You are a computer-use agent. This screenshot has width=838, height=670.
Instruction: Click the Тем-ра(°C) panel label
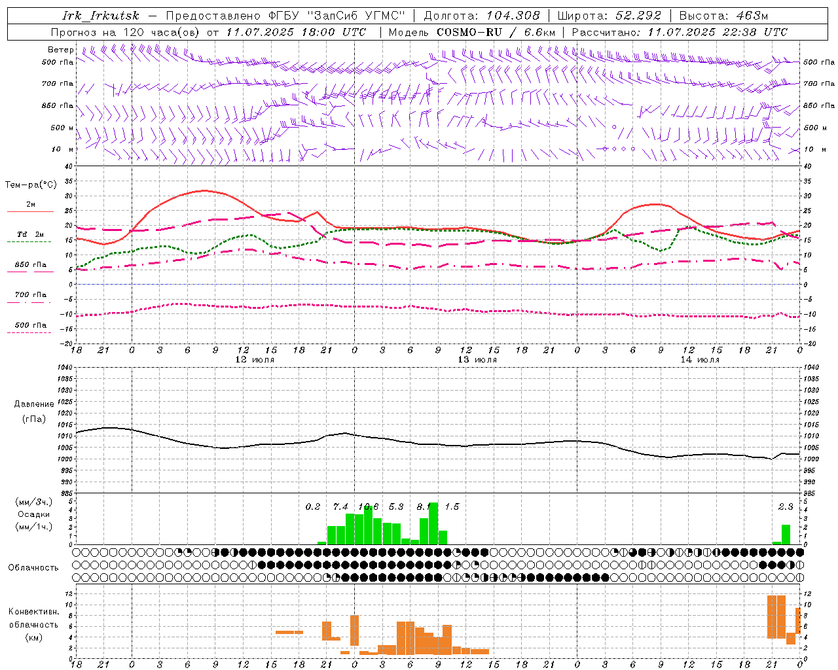30,185
